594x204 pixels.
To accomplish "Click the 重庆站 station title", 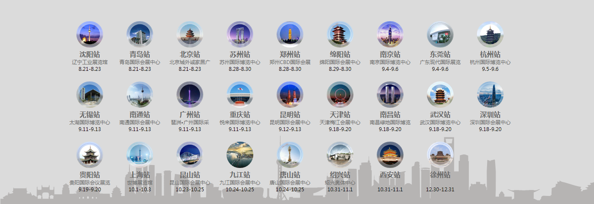I will (x=240, y=115).
